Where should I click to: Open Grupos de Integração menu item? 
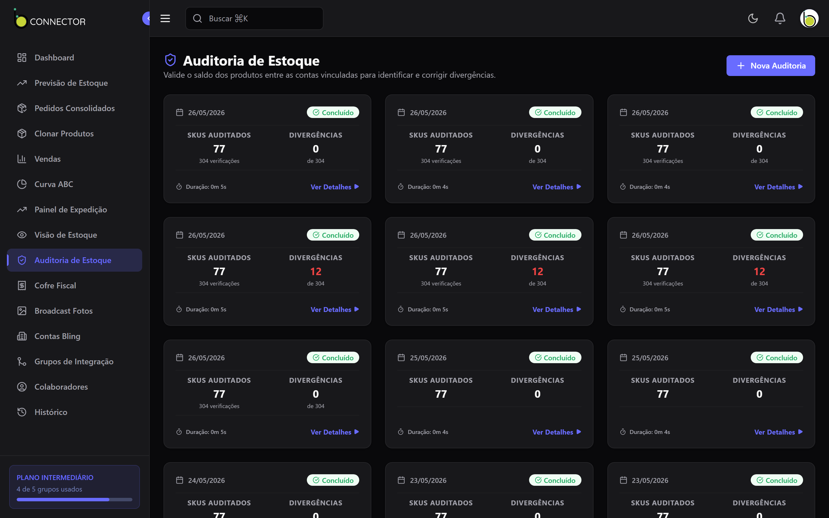(74, 362)
